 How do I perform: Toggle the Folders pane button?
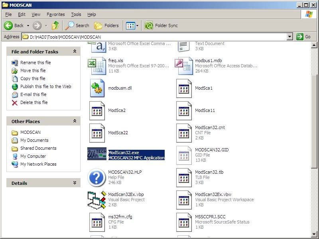106,25
